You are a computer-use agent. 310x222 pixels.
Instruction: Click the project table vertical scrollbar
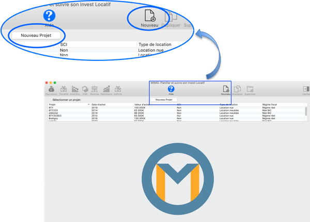(x=306, y=111)
